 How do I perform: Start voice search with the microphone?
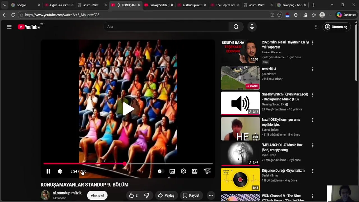(252, 27)
